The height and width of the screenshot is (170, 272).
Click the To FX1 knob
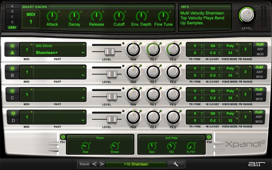(x=191, y=146)
